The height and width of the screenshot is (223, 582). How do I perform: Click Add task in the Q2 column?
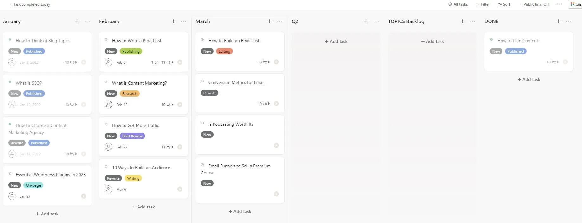(x=336, y=41)
